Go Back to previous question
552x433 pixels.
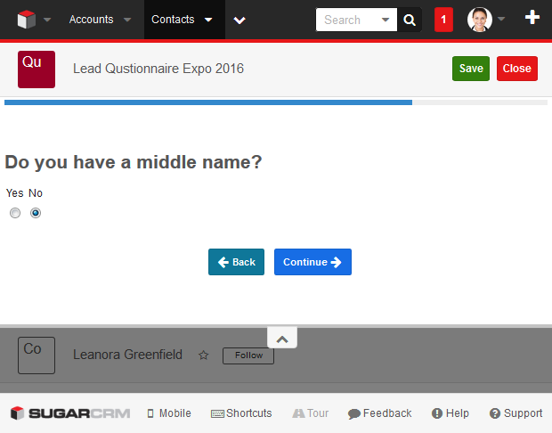(x=236, y=262)
